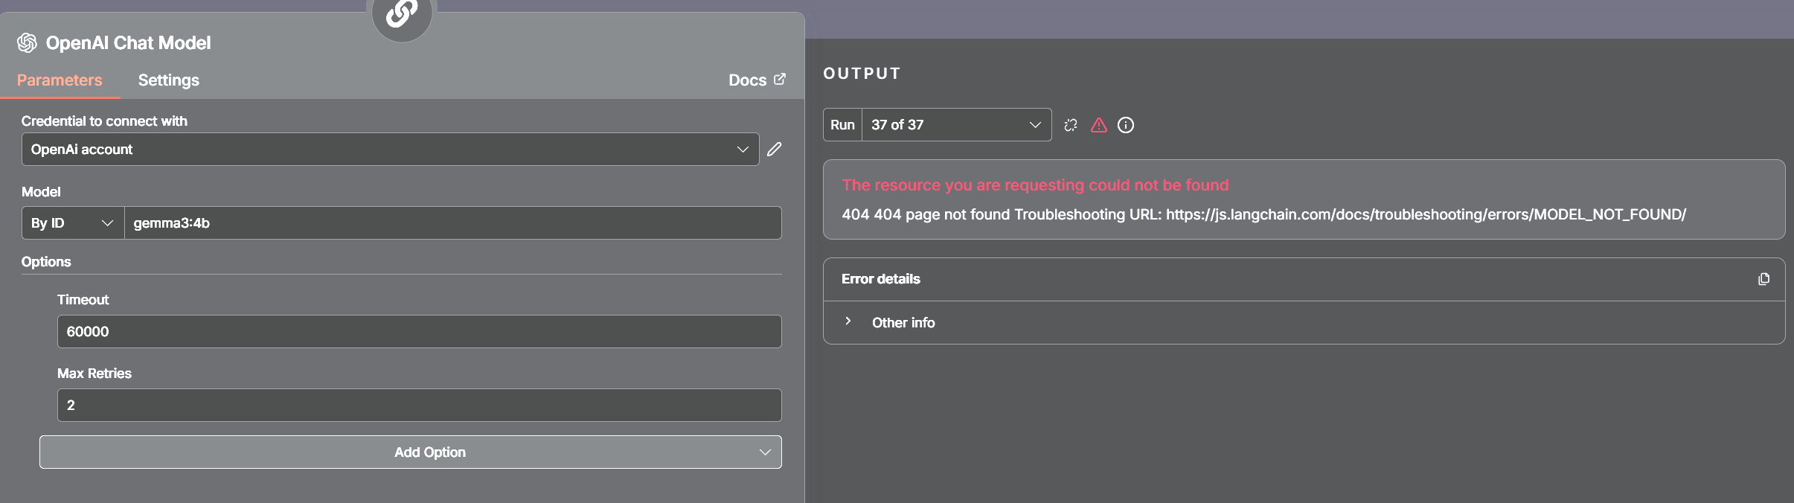This screenshot has width=1794, height=503.
Task: Open the OpenAi account credential dropdown
Action: (390, 150)
